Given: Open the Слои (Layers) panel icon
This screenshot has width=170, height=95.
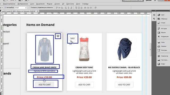Looking at the screenshot, I should coord(159,42).
